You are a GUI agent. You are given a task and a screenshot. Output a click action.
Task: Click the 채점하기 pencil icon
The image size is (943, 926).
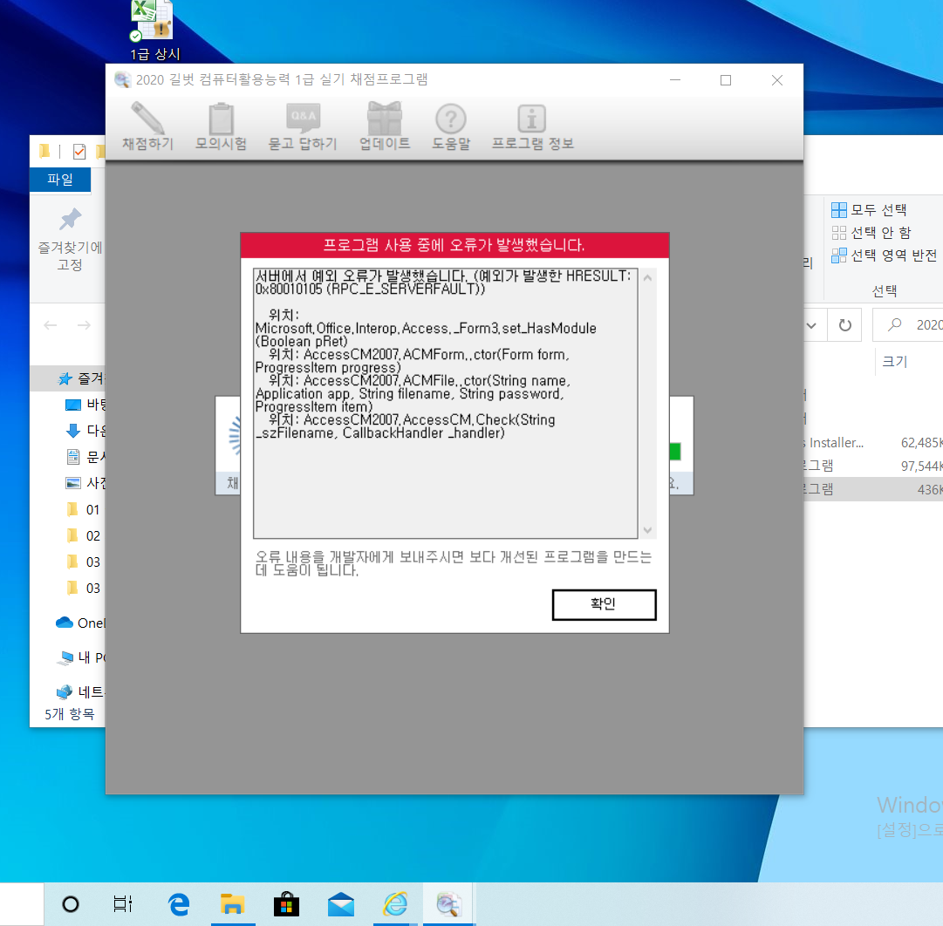[147, 119]
